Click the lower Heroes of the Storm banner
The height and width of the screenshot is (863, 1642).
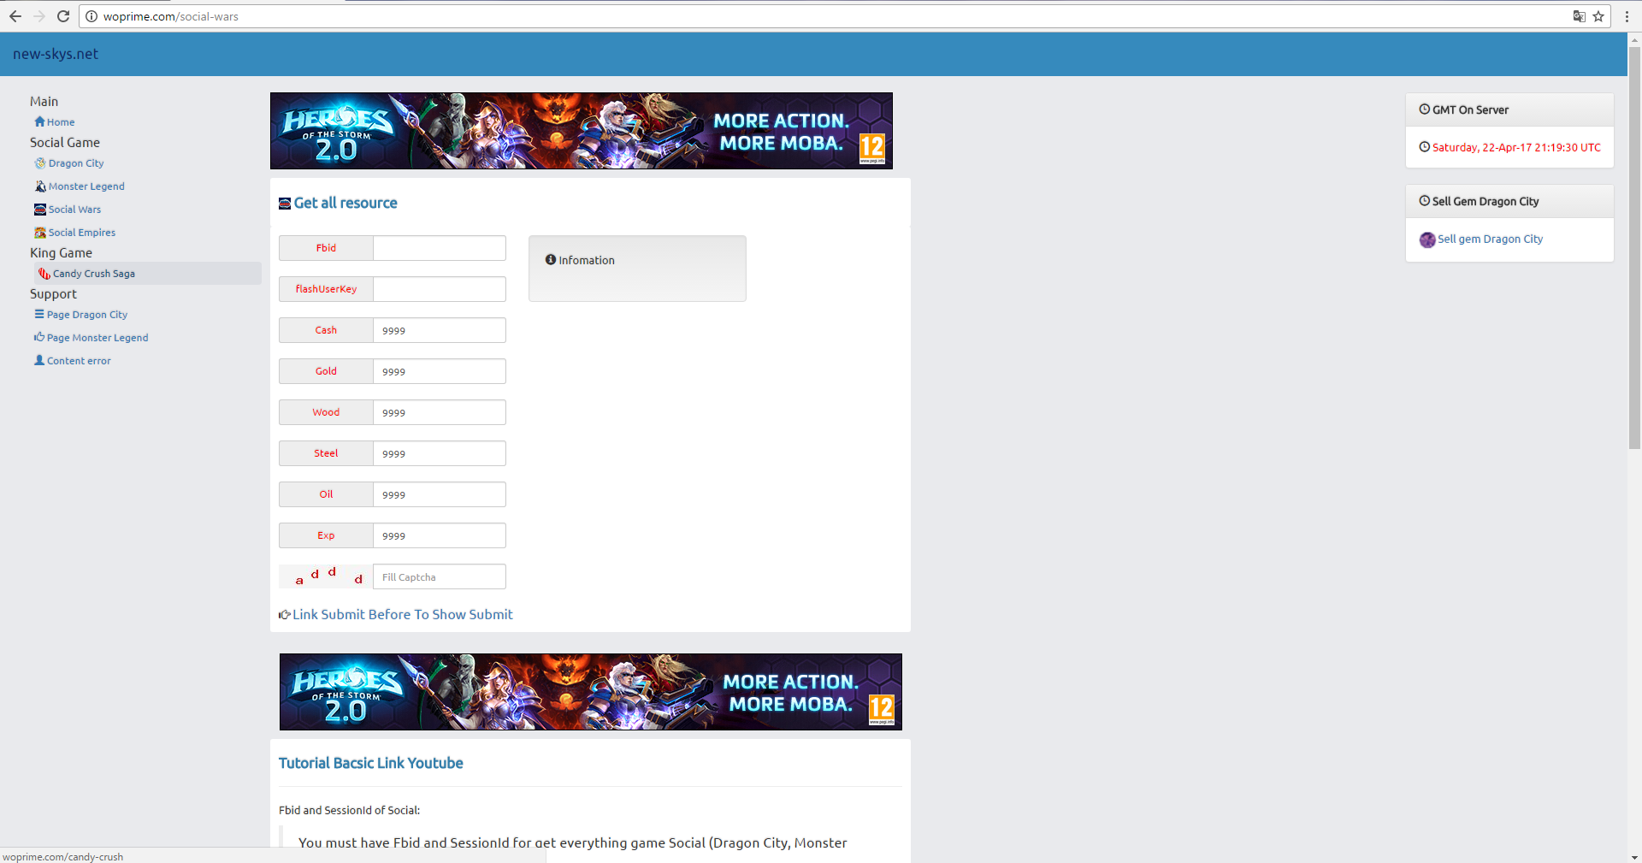click(x=591, y=692)
